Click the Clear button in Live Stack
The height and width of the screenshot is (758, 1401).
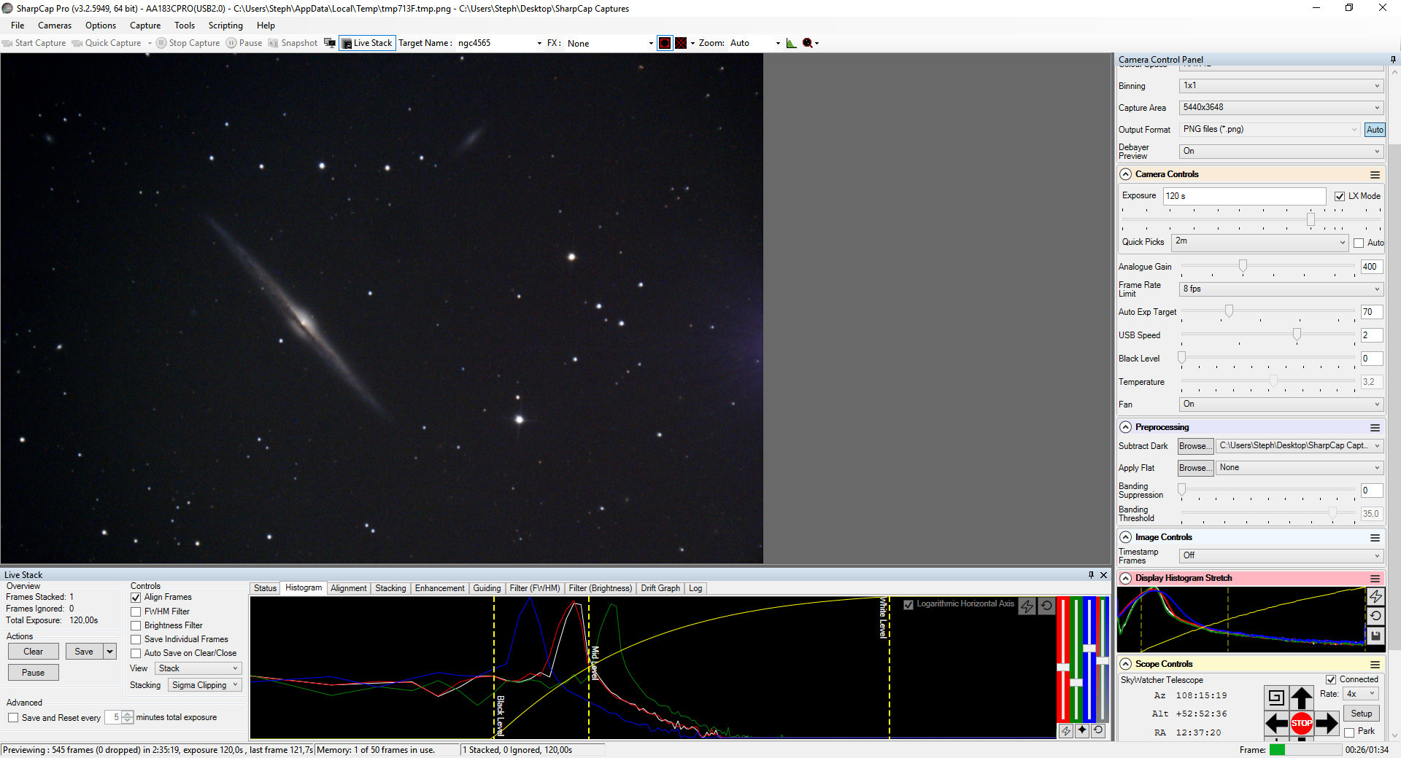coord(34,652)
